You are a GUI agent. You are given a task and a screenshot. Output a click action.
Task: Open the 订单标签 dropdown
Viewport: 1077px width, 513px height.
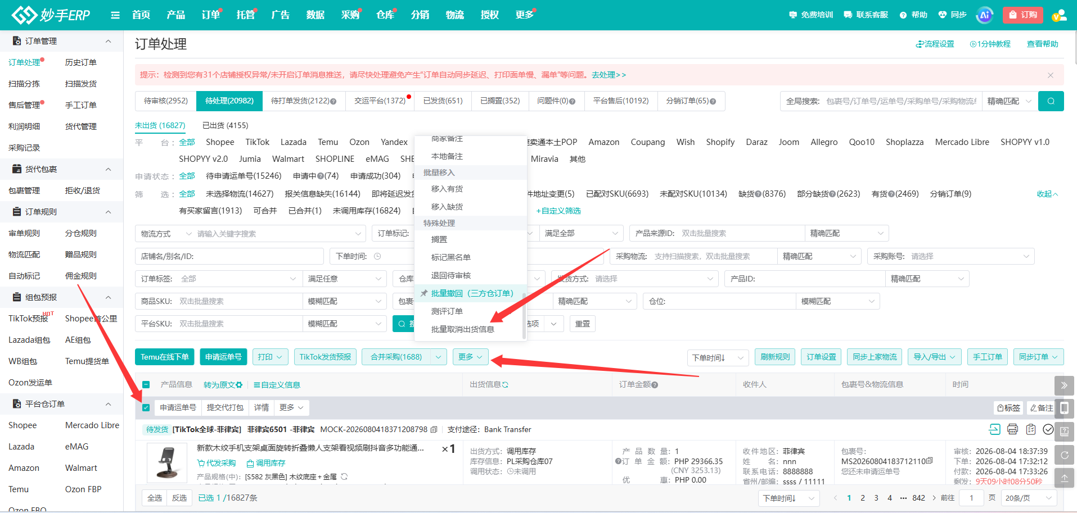tap(219, 279)
